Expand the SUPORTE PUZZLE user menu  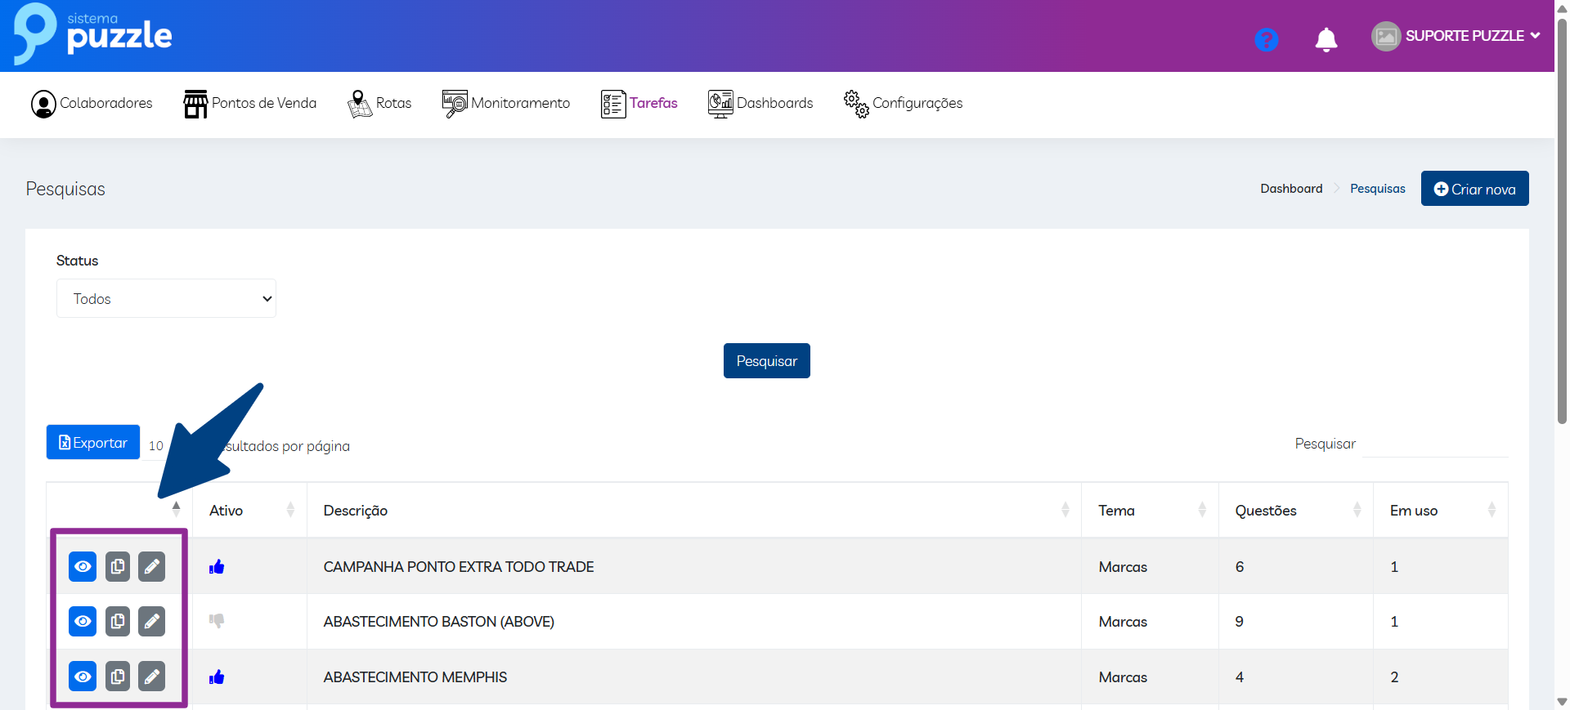point(1456,36)
